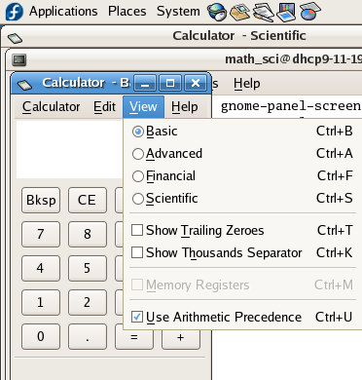The height and width of the screenshot is (380, 362).
Task: Click the digit 5 key
Action: tap(88, 268)
